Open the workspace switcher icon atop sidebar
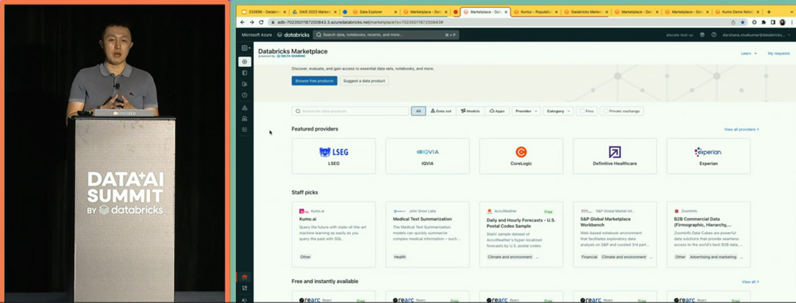 (x=245, y=48)
